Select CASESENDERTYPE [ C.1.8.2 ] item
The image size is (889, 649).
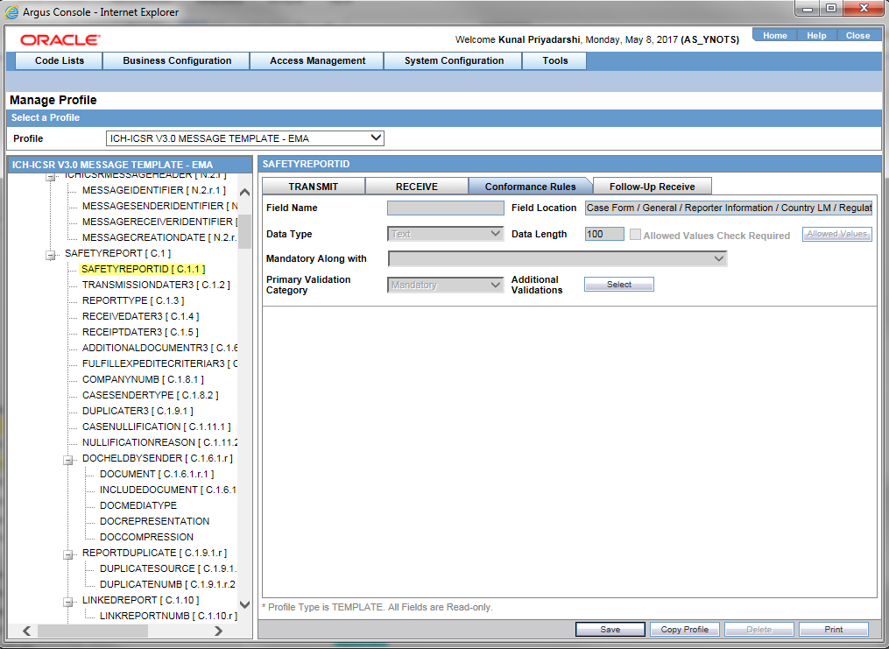click(x=151, y=395)
